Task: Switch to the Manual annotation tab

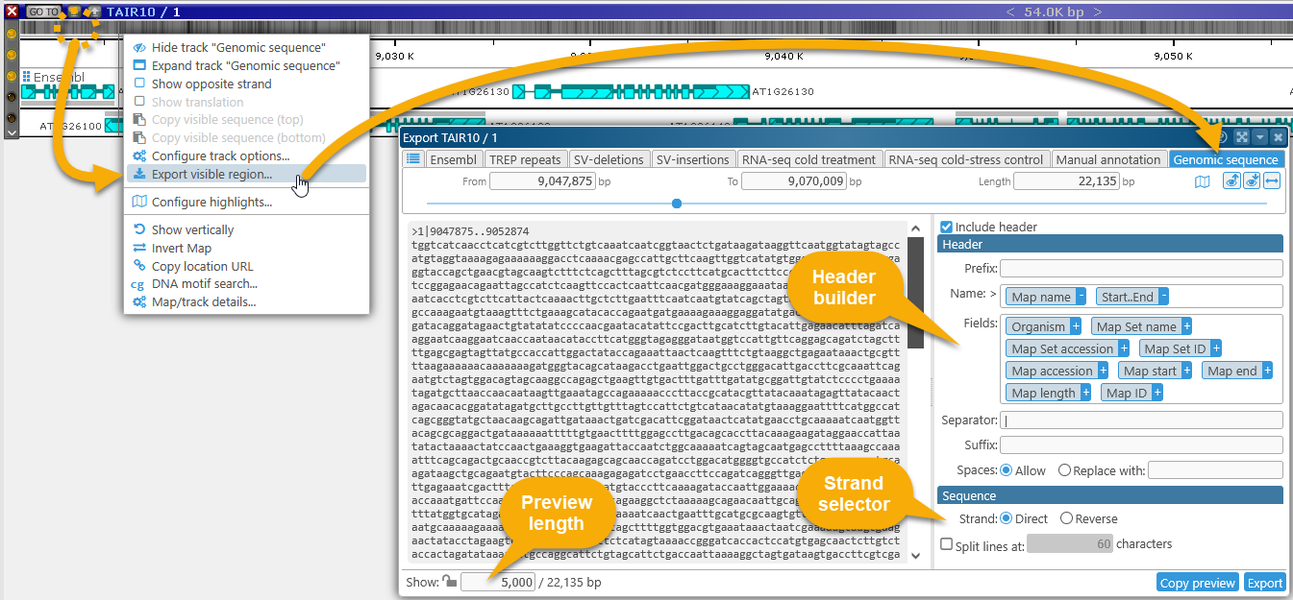Action: [1107, 159]
